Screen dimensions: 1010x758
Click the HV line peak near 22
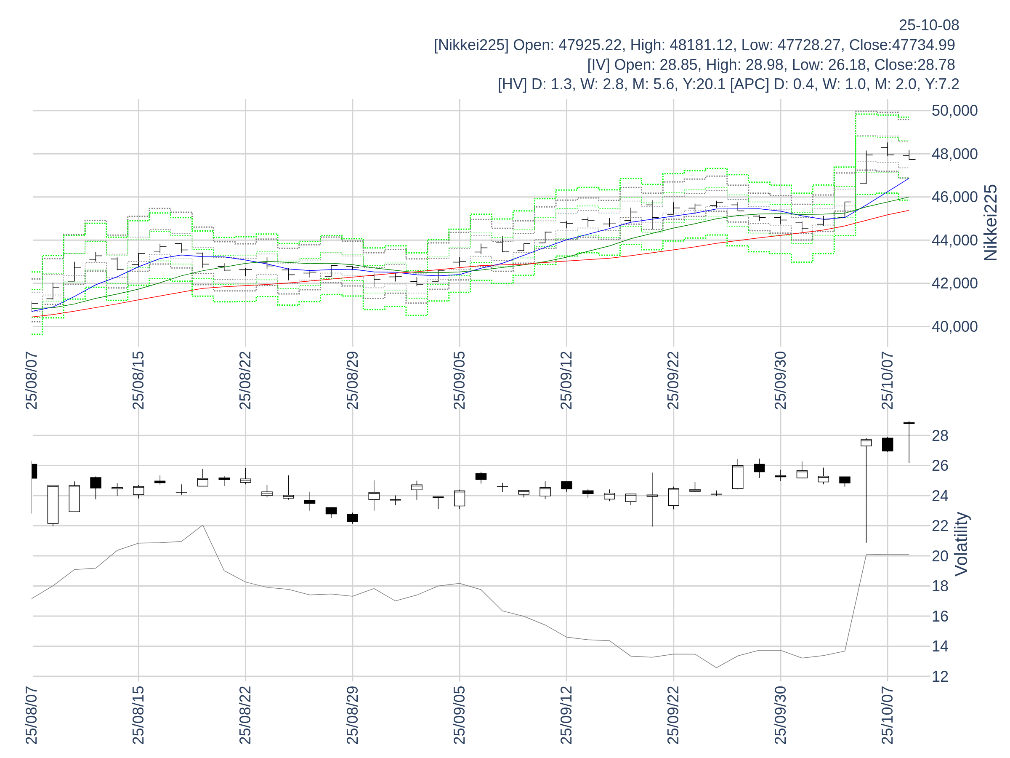[x=203, y=526]
